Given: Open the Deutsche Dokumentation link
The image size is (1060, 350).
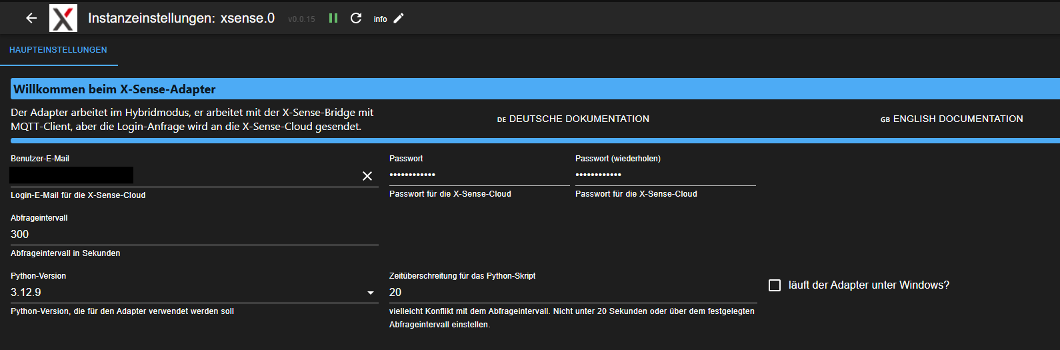Looking at the screenshot, I should [573, 119].
